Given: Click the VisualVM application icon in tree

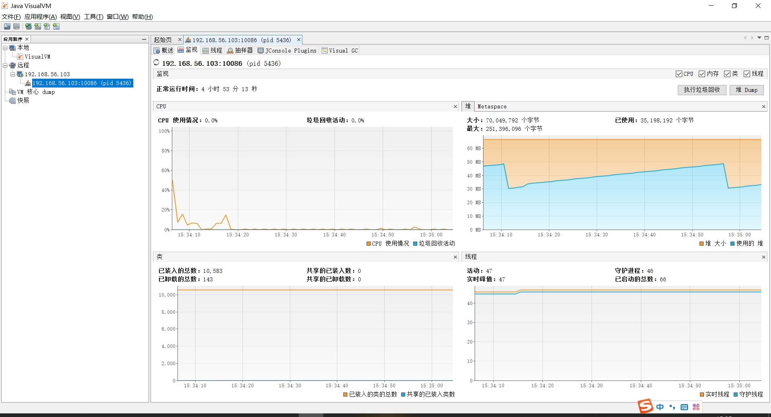Looking at the screenshot, I should coord(20,57).
